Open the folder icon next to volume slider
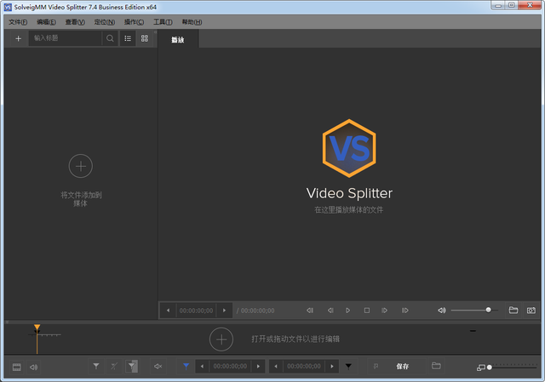 coord(513,311)
